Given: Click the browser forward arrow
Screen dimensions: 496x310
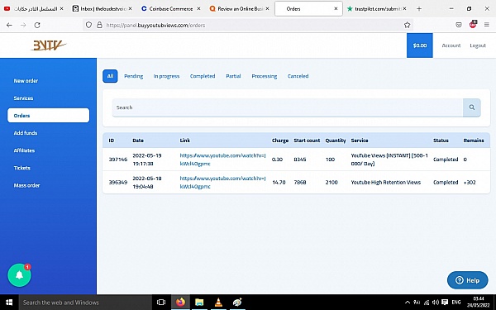Looking at the screenshot, I should coord(23,25).
